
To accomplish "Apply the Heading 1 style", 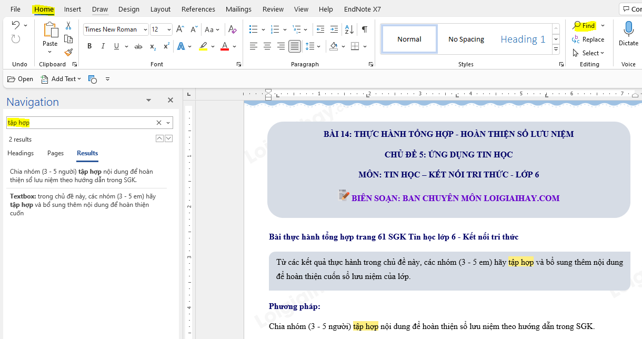I will click(x=523, y=39).
